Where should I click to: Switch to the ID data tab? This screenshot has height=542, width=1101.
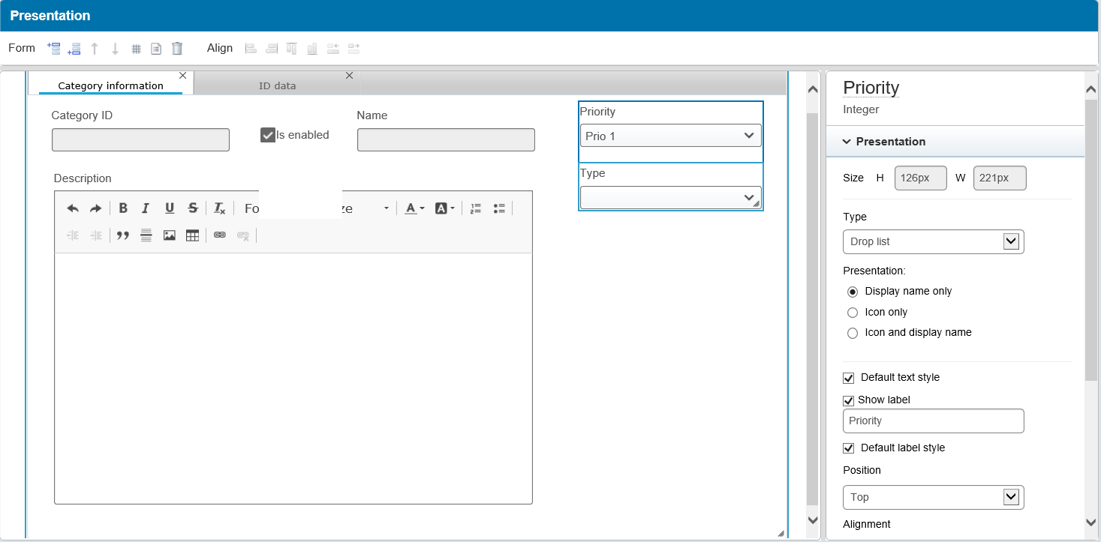(277, 85)
